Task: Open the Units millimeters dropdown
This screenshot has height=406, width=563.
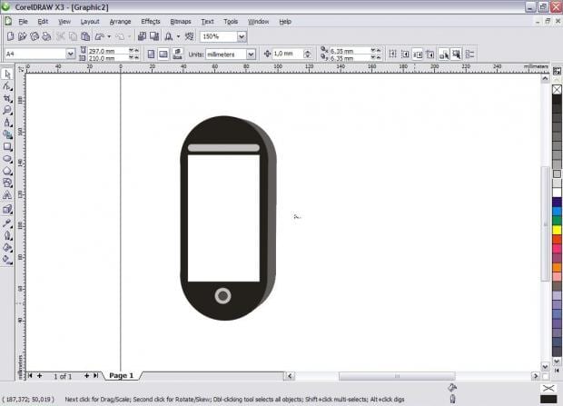Action: (x=251, y=54)
